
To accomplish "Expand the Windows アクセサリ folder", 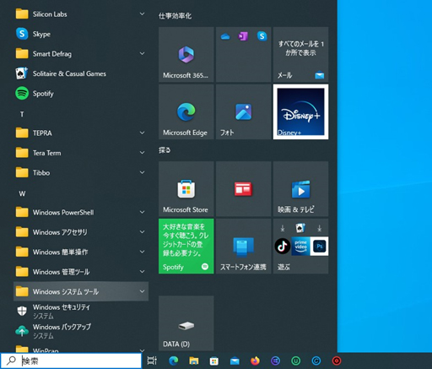I will (x=143, y=232).
